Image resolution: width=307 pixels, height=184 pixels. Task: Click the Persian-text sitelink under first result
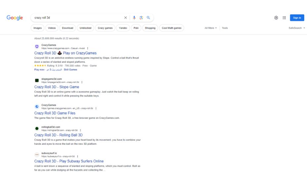point(54,70)
